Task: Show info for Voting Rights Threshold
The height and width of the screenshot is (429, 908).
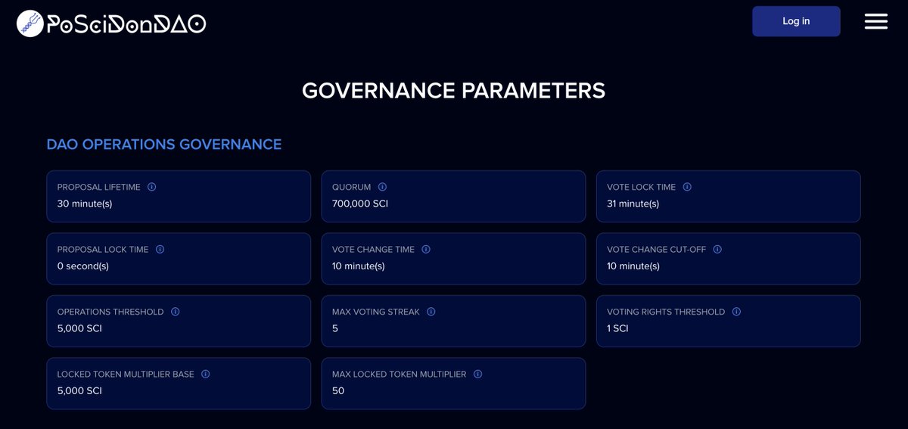Action: point(736,312)
